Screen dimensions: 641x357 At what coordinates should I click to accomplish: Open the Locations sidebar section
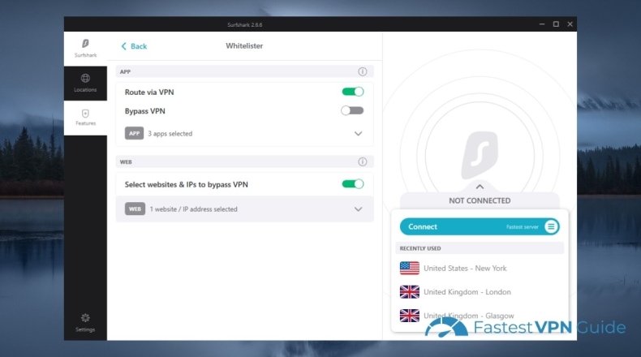tap(85, 83)
